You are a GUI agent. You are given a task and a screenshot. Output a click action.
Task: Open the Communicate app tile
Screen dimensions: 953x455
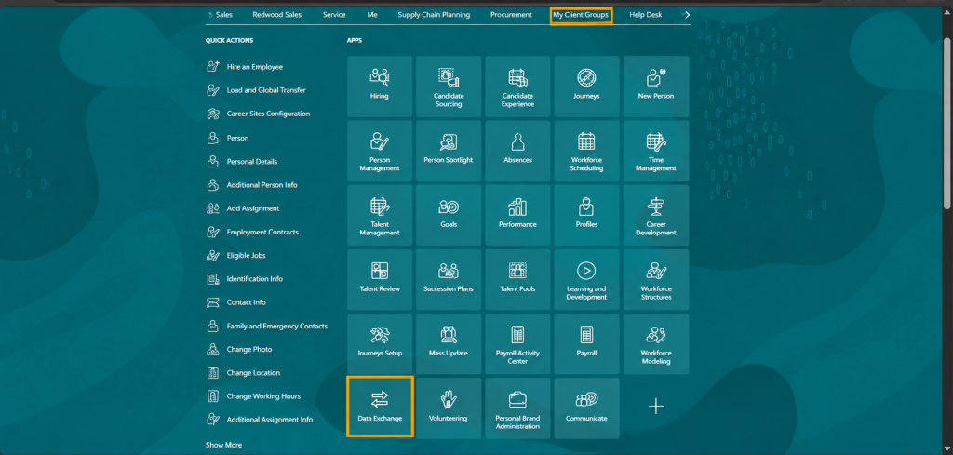tap(586, 408)
